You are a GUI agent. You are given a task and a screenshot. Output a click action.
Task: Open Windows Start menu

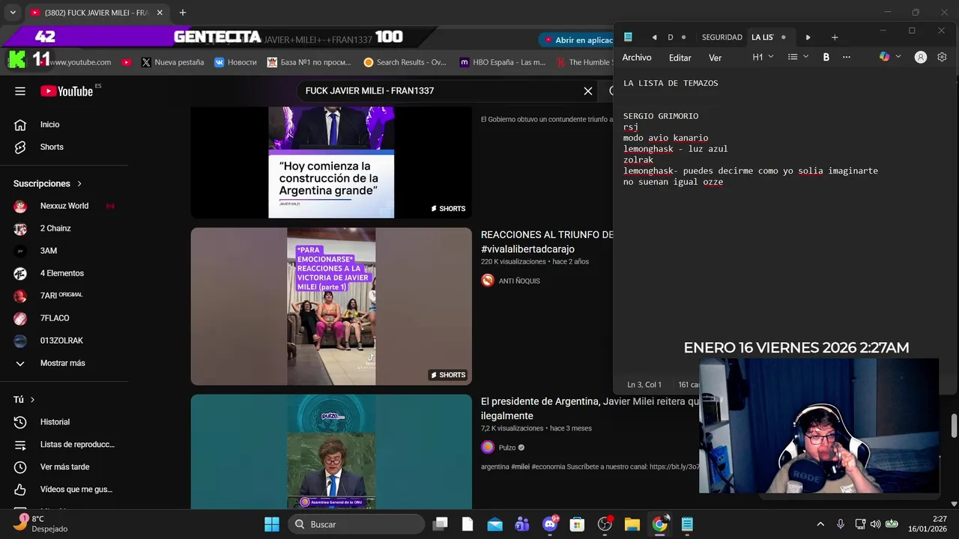[x=272, y=524]
